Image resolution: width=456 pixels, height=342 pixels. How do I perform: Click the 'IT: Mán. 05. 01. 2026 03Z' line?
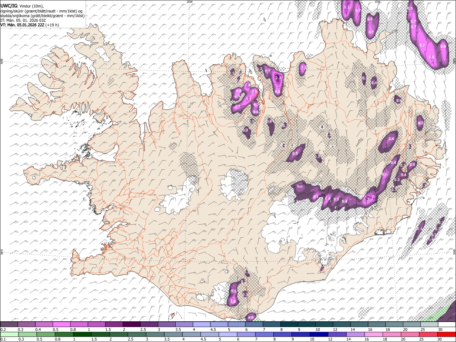(23, 20)
